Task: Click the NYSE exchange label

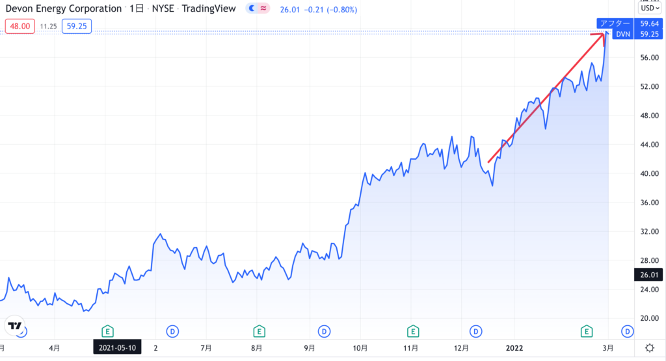Action: (163, 8)
